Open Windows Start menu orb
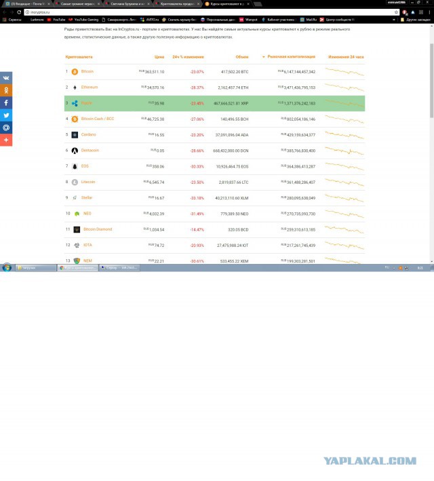Screen dimensions: 434x481 pos(7,267)
